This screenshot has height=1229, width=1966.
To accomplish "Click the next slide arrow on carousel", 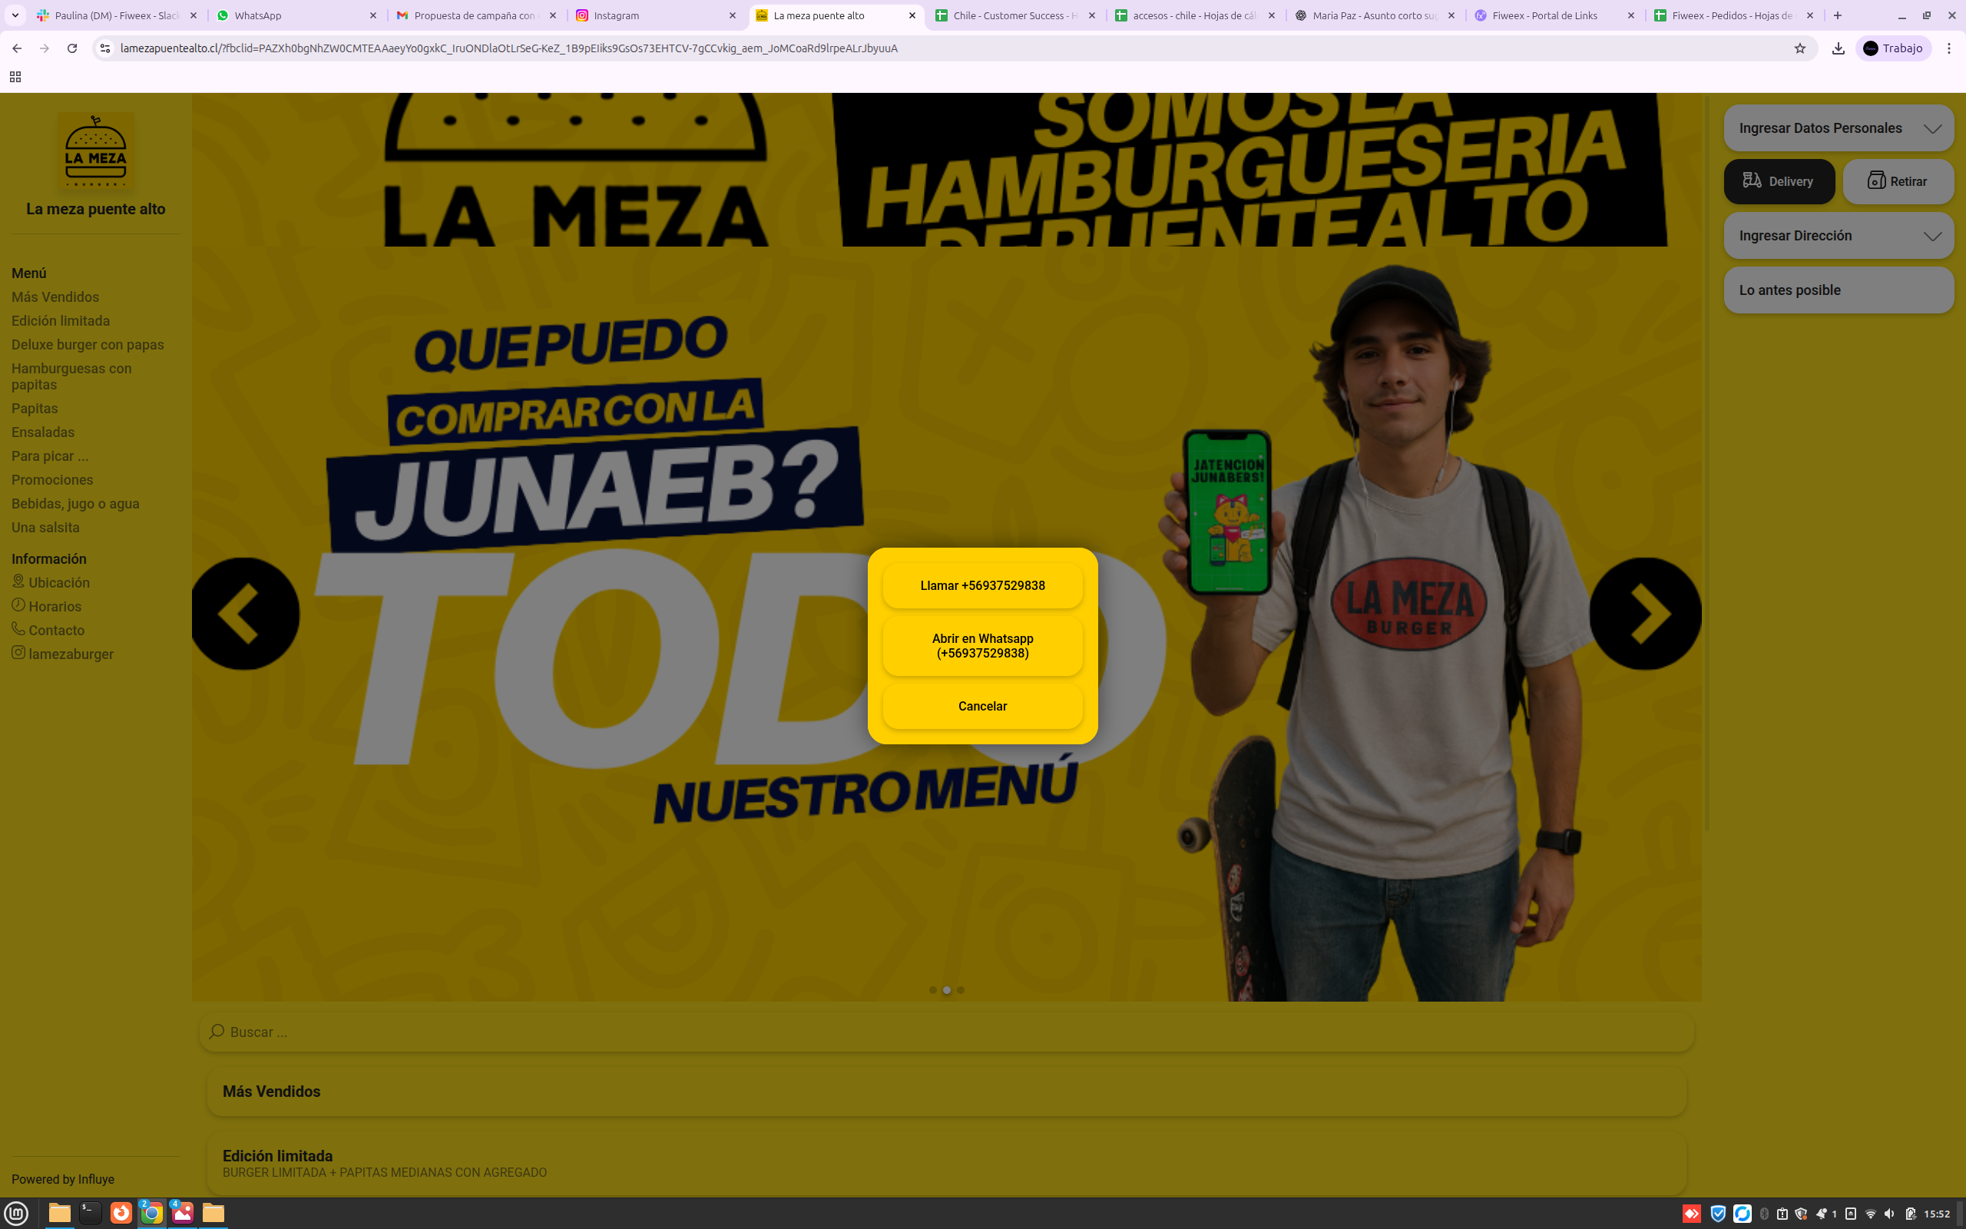I will pos(1645,614).
